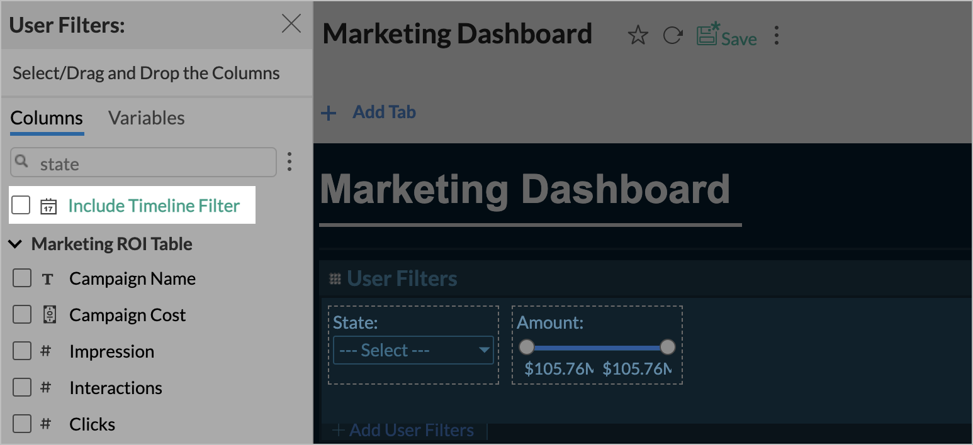This screenshot has width=973, height=445.
Task: Select the Columns tab
Action: click(x=47, y=118)
